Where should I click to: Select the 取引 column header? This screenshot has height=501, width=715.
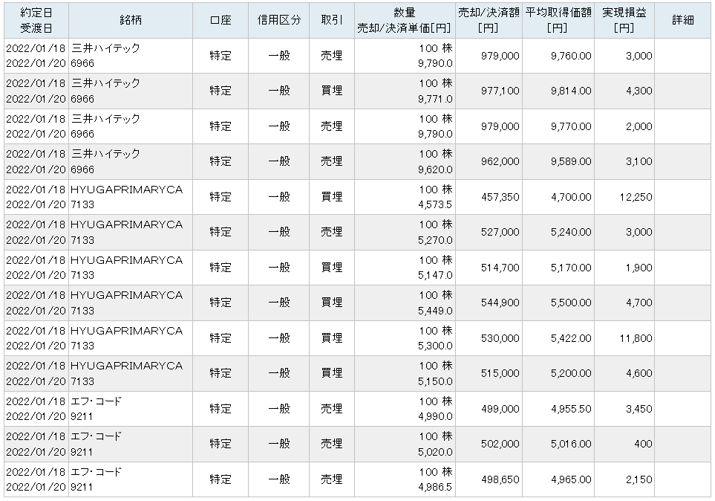[331, 20]
